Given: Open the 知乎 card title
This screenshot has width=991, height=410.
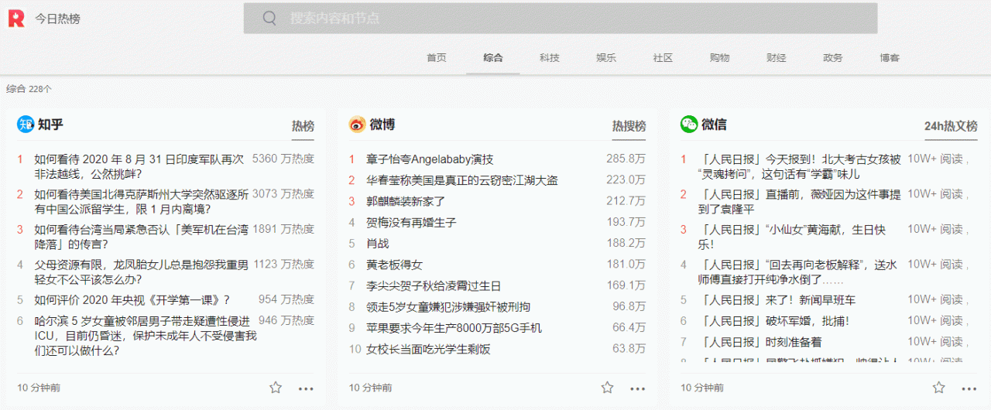Looking at the screenshot, I should pos(50,124).
